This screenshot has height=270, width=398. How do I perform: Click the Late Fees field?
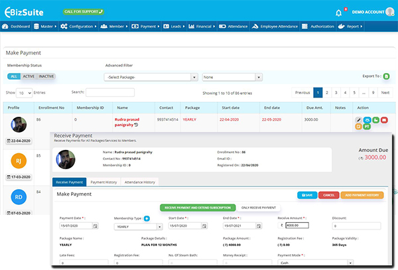point(84,263)
